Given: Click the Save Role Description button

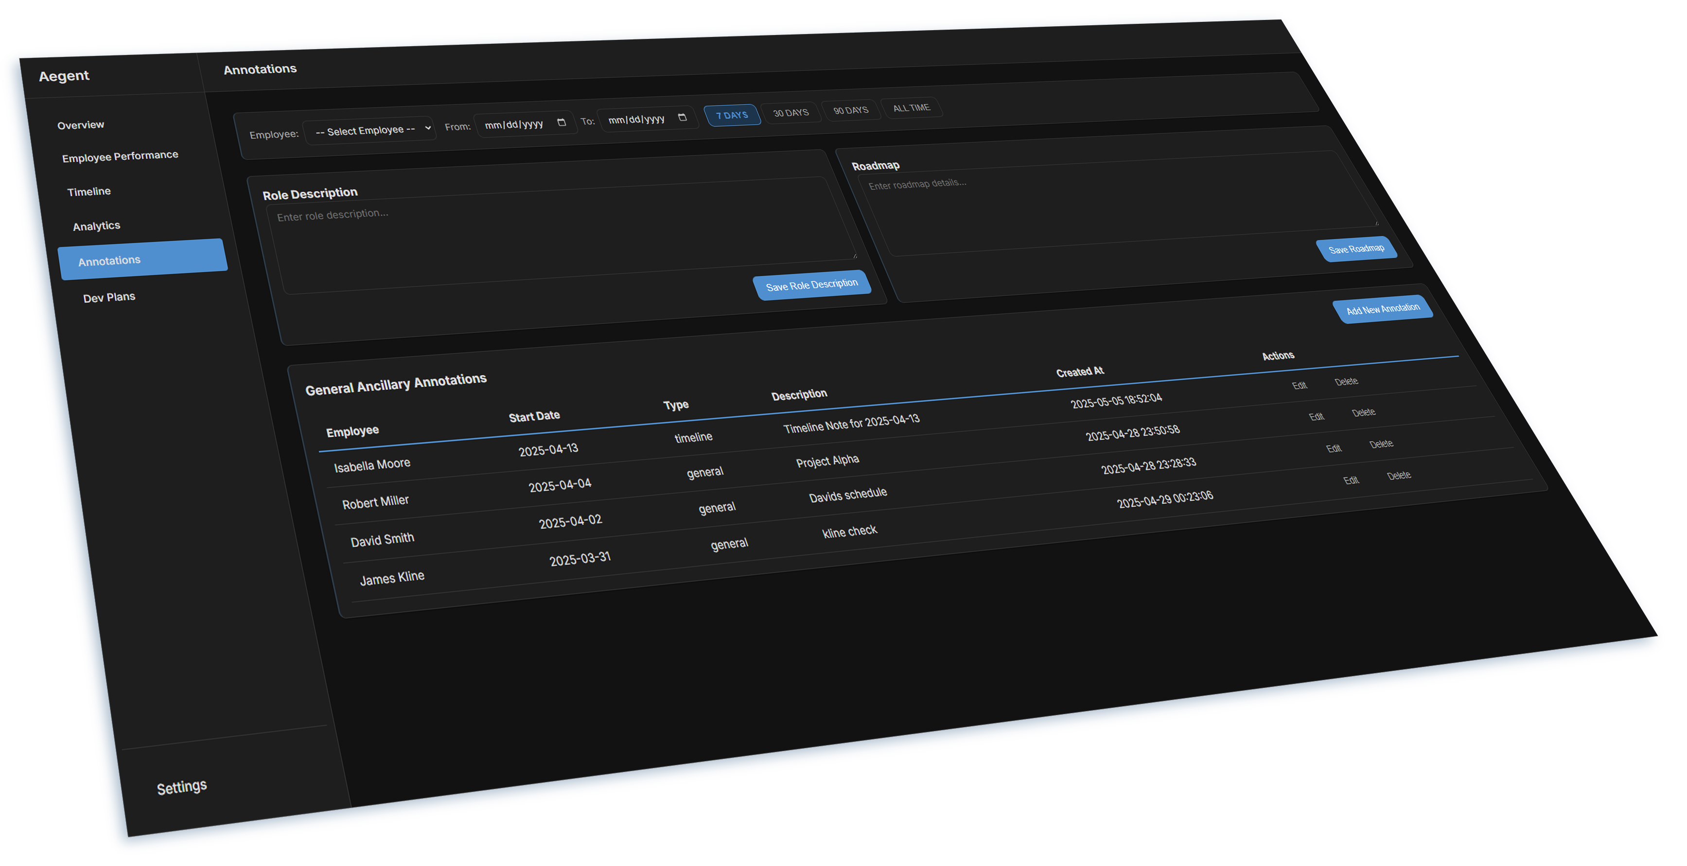Looking at the screenshot, I should tap(813, 283).
